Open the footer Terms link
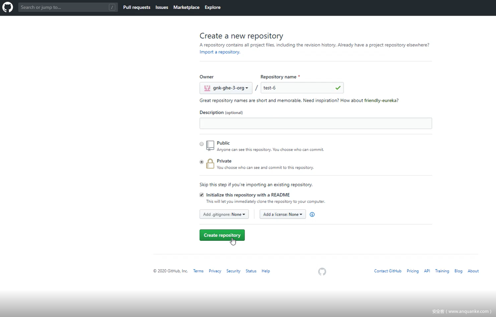 pyautogui.click(x=198, y=271)
